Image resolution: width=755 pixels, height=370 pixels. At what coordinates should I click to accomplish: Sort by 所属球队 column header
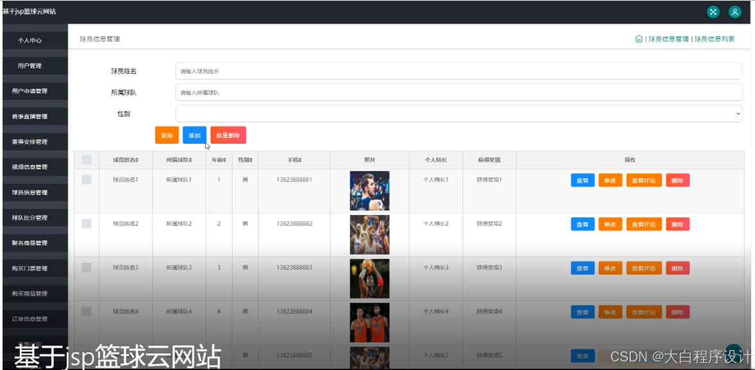[179, 160]
